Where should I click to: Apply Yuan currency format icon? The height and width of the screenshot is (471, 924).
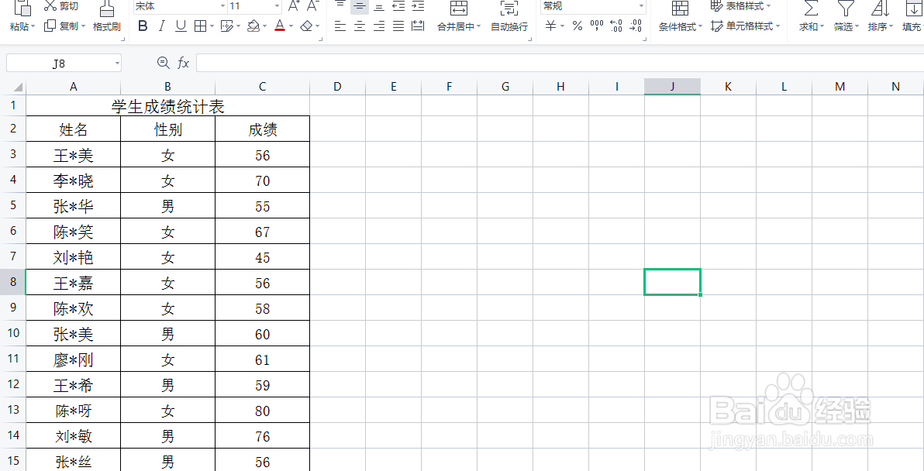tap(550, 26)
